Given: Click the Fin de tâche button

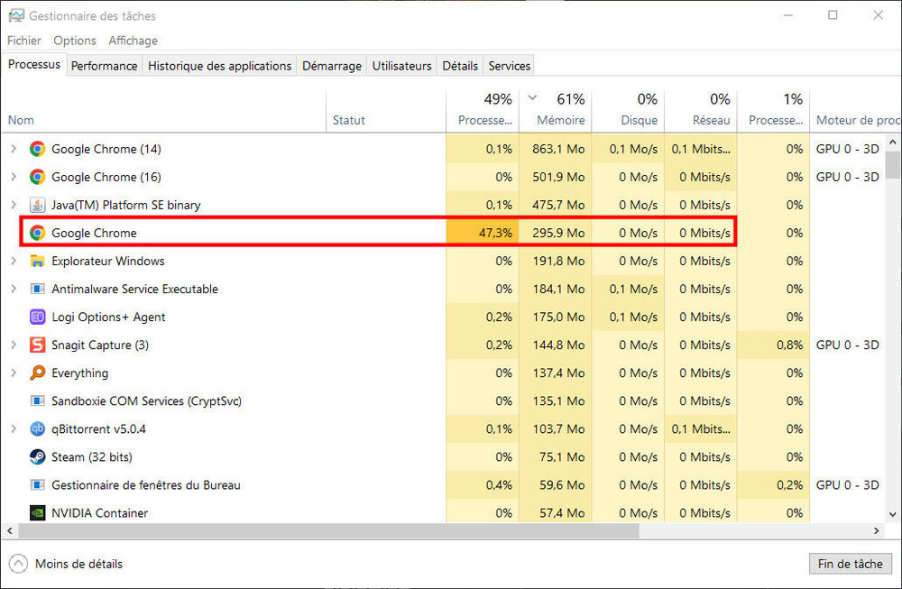Looking at the screenshot, I should coord(850,564).
